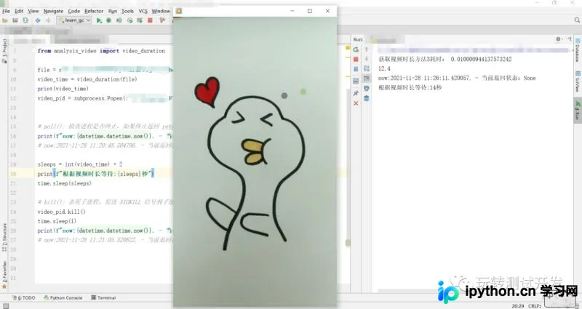Click the '12.4' output line in Run console
Image resolution: width=582 pixels, height=309 pixels.
(x=384, y=68)
